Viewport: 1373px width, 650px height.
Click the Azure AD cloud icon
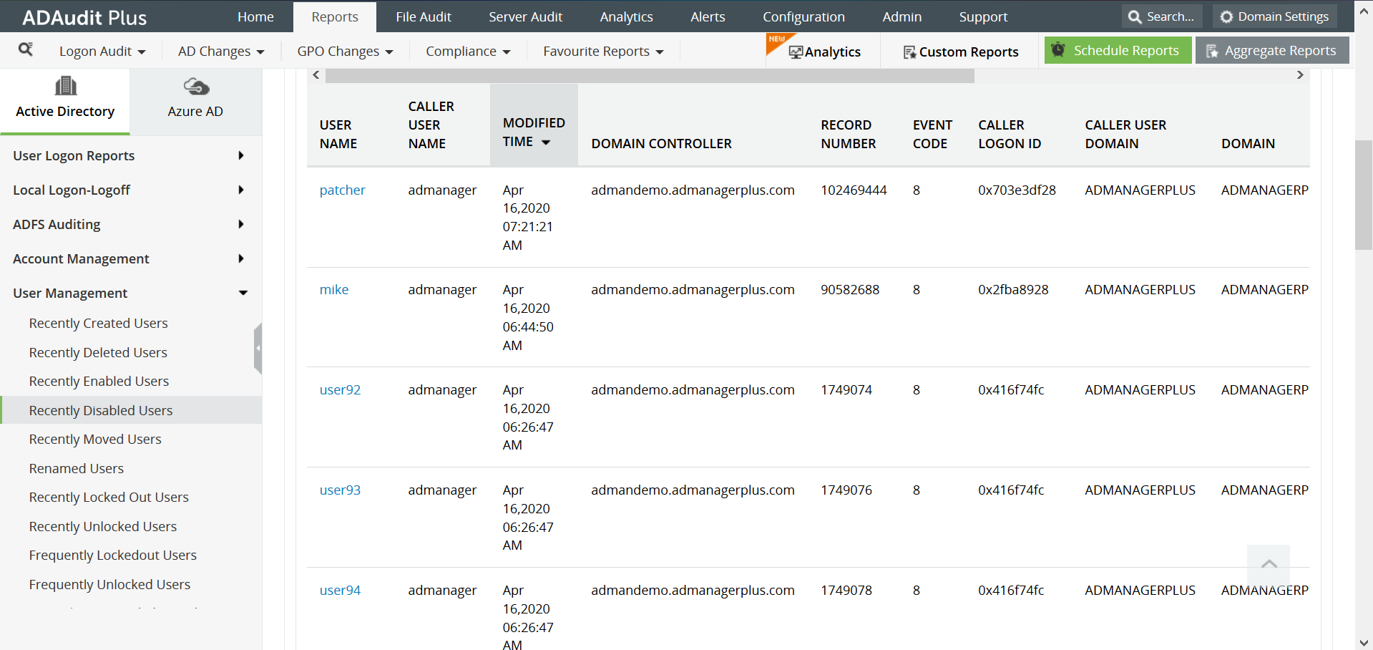pos(195,86)
